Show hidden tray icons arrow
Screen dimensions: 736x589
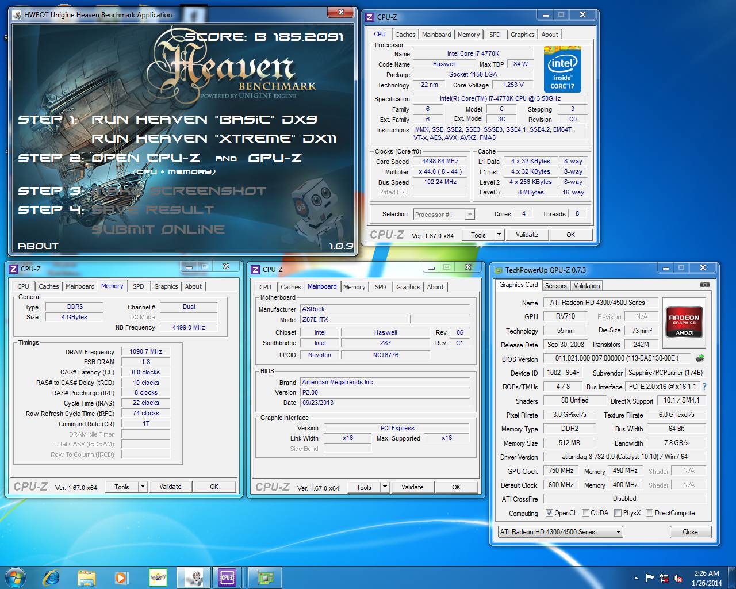coord(636,578)
